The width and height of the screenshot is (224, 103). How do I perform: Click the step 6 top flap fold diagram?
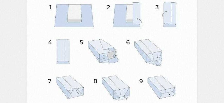coord(148,53)
